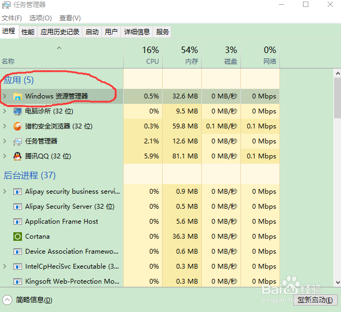The height and width of the screenshot is (312, 341).
Task: Select the Cortana process row name
Action: coord(37,237)
